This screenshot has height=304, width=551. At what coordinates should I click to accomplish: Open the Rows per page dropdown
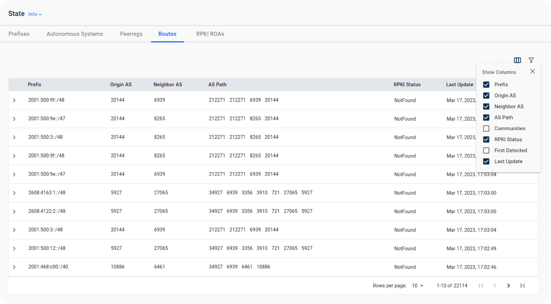click(x=418, y=285)
